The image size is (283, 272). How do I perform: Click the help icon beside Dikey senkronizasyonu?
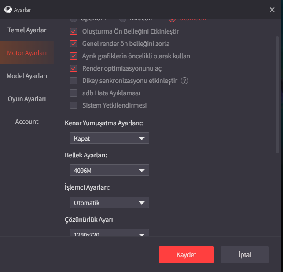pyautogui.click(x=185, y=81)
